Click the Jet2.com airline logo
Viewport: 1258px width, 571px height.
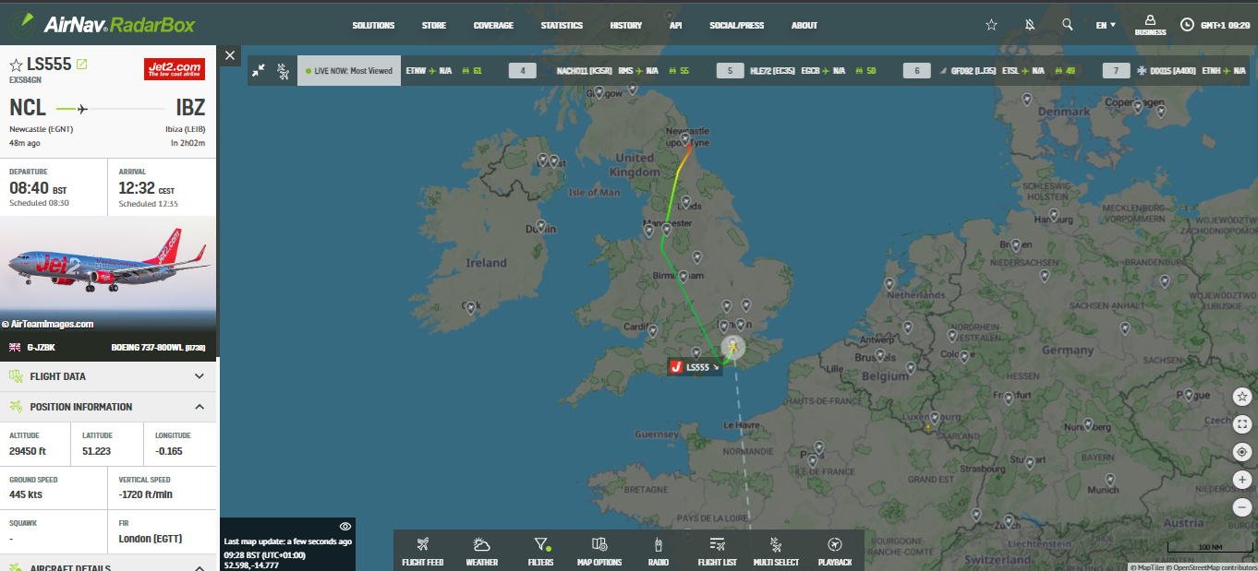(x=175, y=69)
